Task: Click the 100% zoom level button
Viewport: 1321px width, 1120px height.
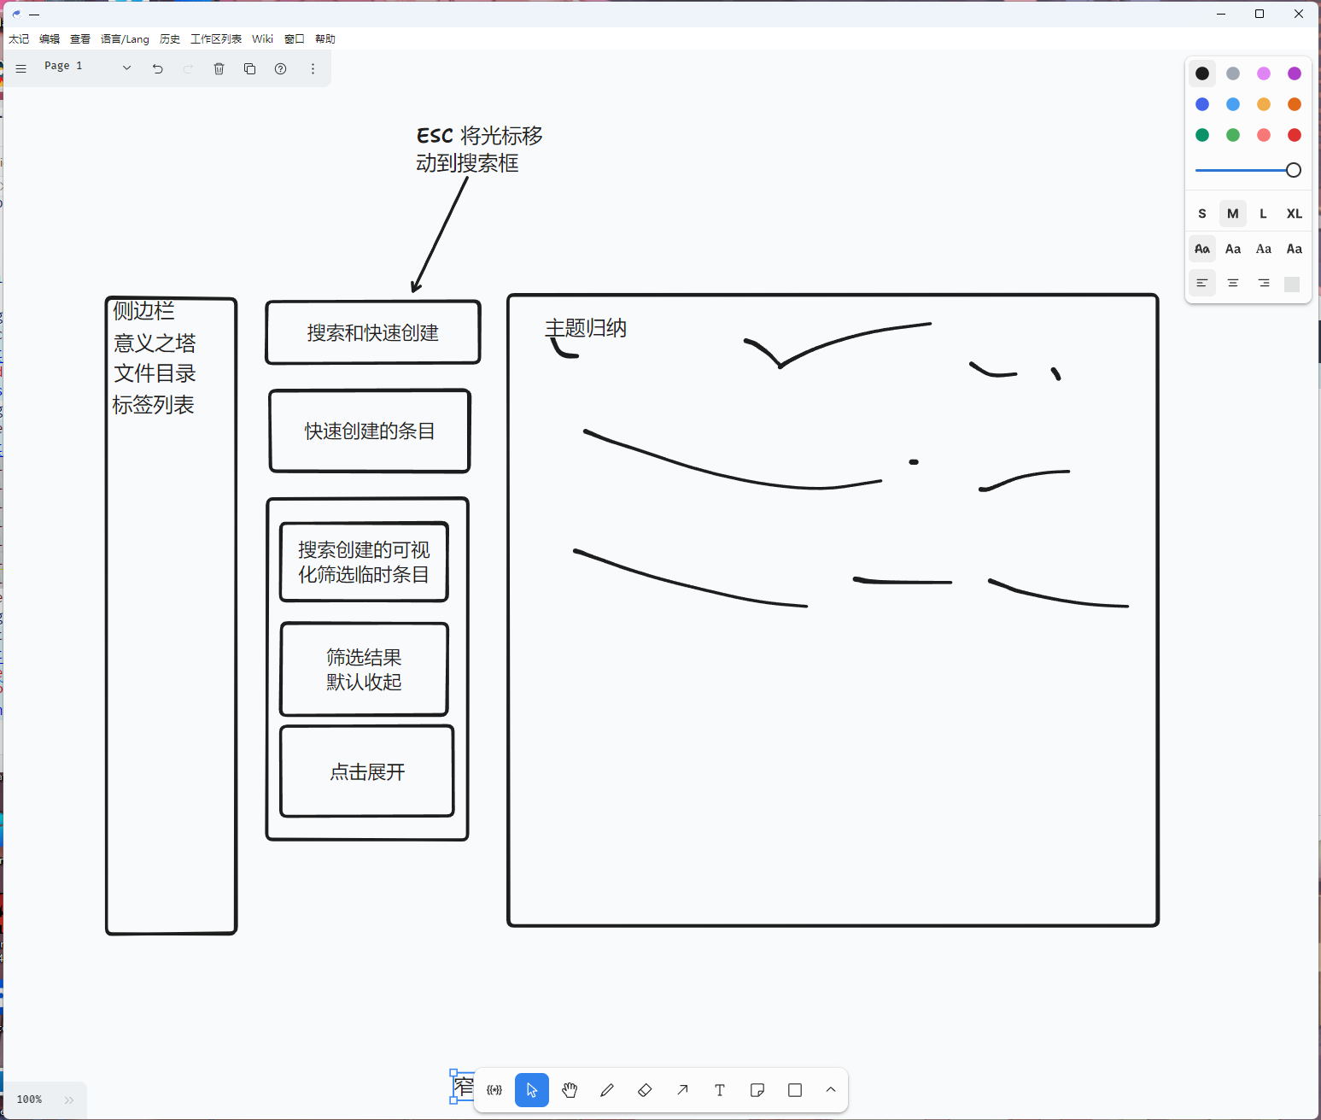Action: point(29,1099)
